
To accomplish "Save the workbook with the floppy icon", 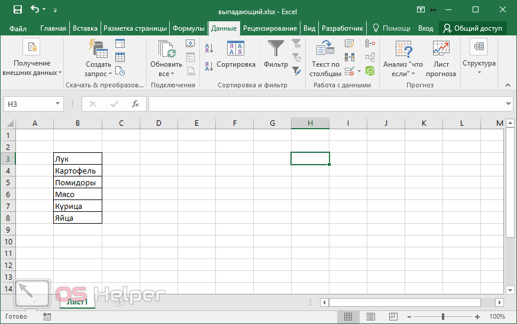I will (17, 10).
